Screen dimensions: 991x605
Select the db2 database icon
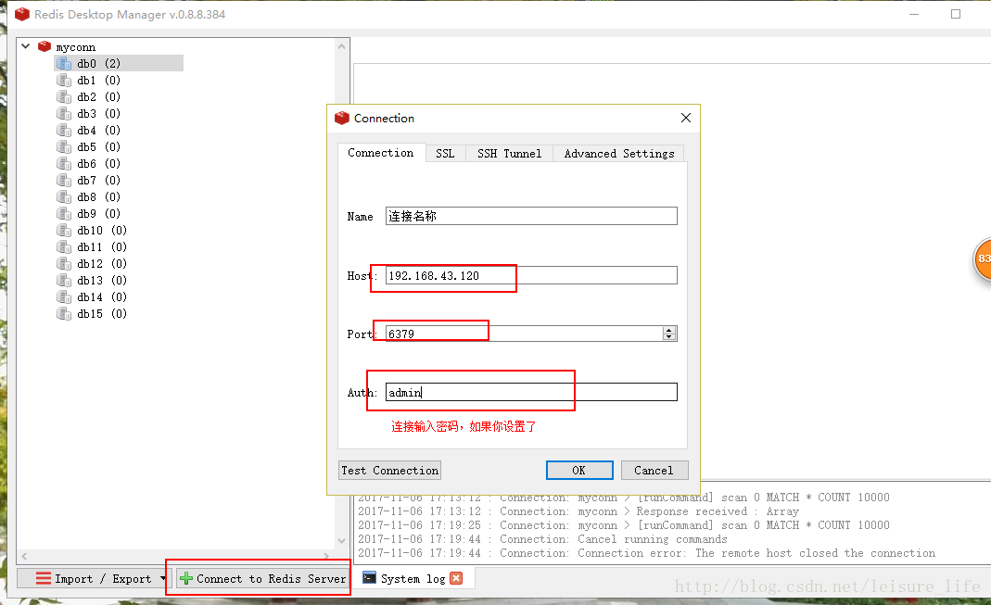[64, 96]
